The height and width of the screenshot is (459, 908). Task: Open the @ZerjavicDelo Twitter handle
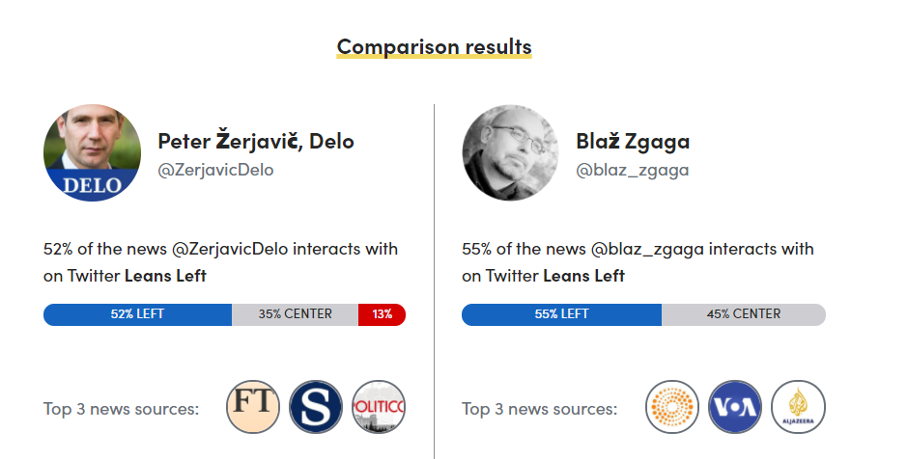pos(215,171)
